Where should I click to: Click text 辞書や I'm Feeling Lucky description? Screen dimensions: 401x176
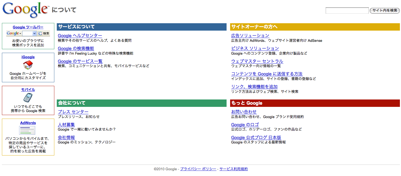(96, 53)
